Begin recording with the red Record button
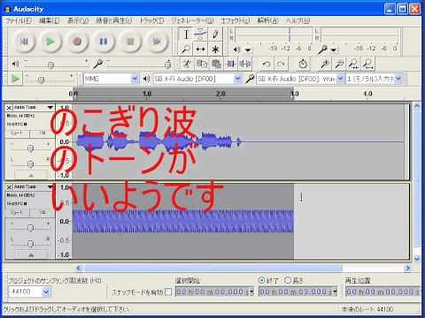This screenshot has width=425, height=318. (77, 42)
